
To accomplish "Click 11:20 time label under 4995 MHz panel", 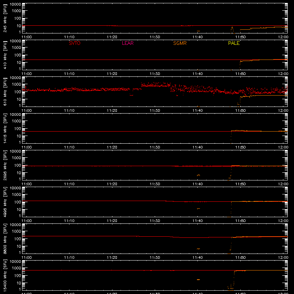I will point(112,221).
